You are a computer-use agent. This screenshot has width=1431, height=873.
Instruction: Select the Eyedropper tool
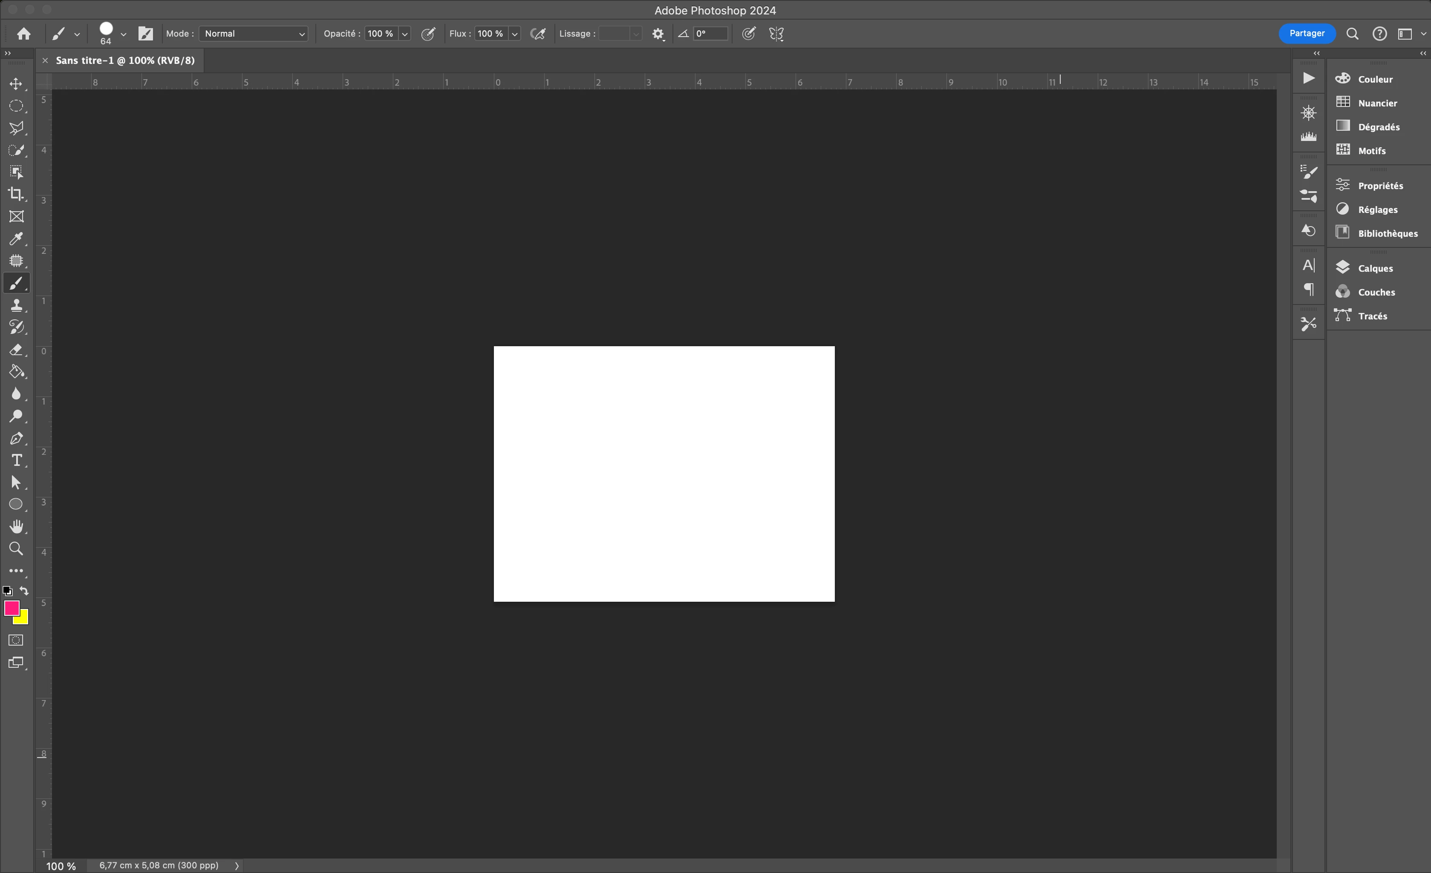click(x=16, y=238)
